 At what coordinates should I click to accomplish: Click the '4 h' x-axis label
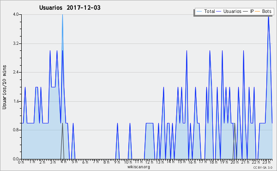click(64, 162)
